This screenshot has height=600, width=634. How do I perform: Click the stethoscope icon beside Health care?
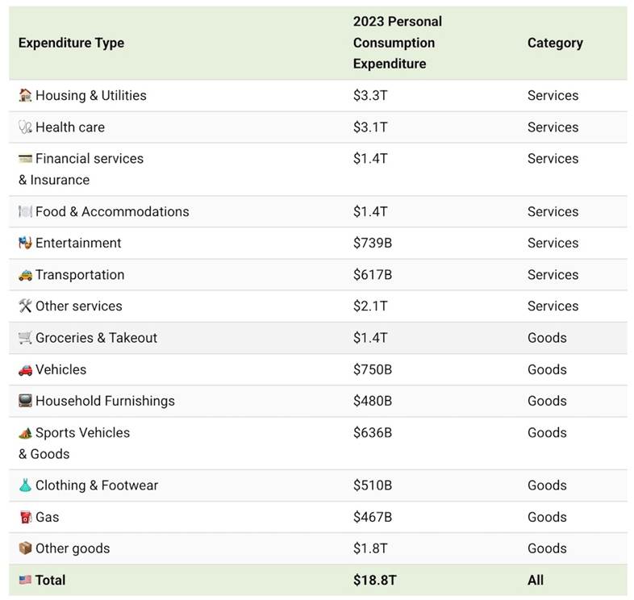(x=26, y=127)
